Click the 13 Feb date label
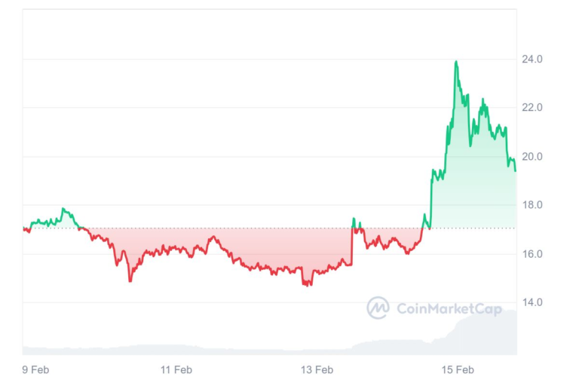Viewport: 579px width, 386px height. [x=317, y=369]
